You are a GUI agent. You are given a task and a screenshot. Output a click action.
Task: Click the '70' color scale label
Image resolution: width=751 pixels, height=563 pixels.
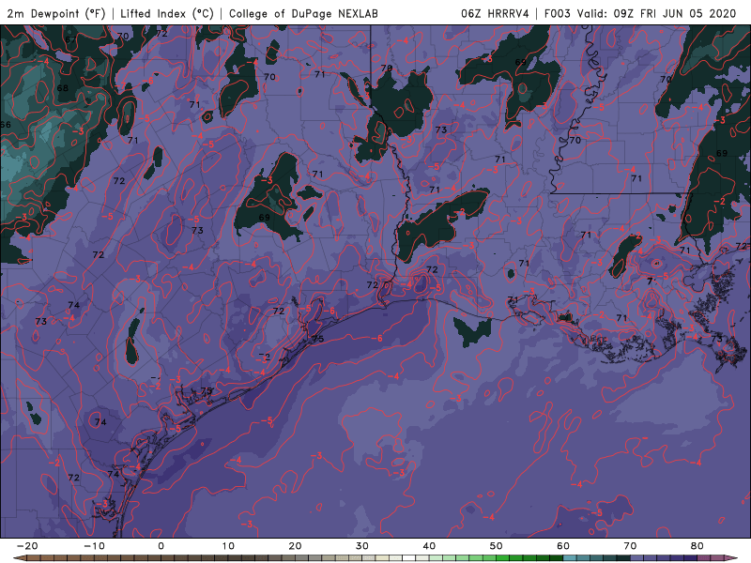coord(630,546)
